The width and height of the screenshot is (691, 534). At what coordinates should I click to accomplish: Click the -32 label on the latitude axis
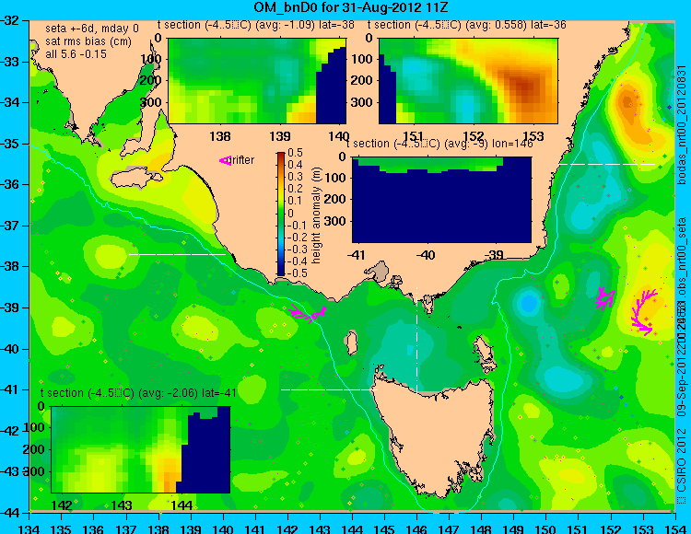(x=10, y=20)
